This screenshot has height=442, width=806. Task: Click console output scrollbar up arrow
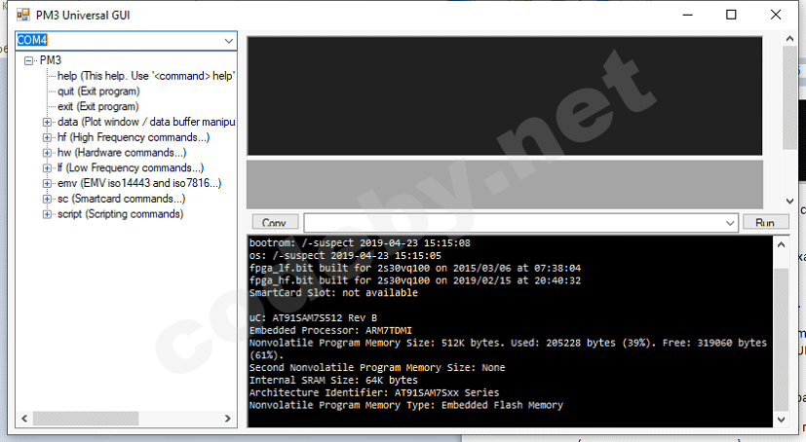pyautogui.click(x=781, y=245)
